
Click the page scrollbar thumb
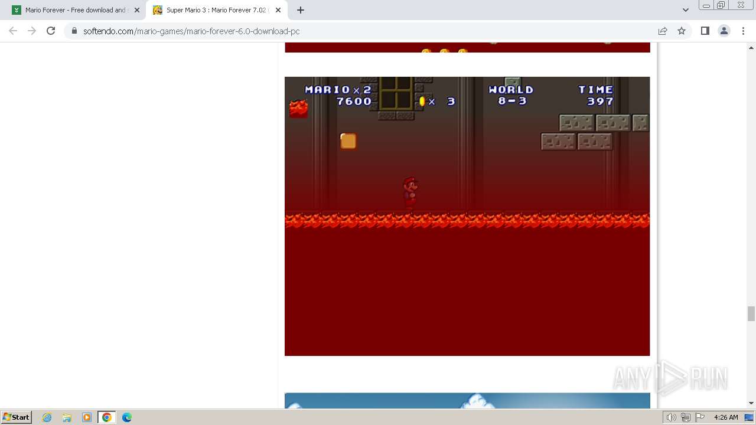[751, 313]
